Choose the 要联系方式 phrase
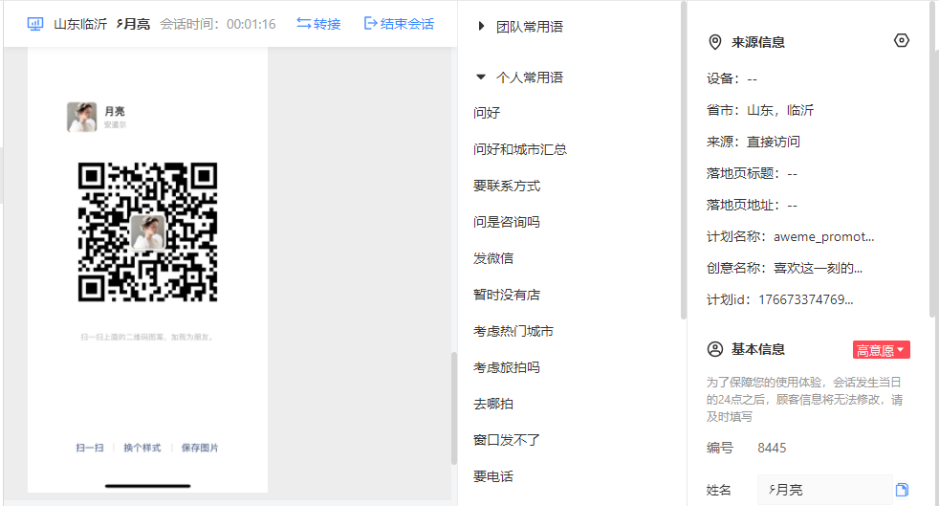939x506 pixels. click(x=507, y=186)
